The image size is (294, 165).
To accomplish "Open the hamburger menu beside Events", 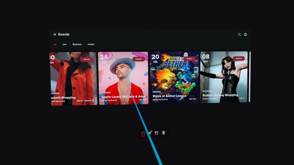I will (55, 34).
